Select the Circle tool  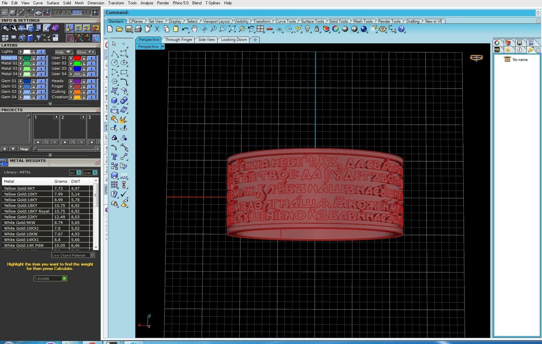tap(114, 63)
